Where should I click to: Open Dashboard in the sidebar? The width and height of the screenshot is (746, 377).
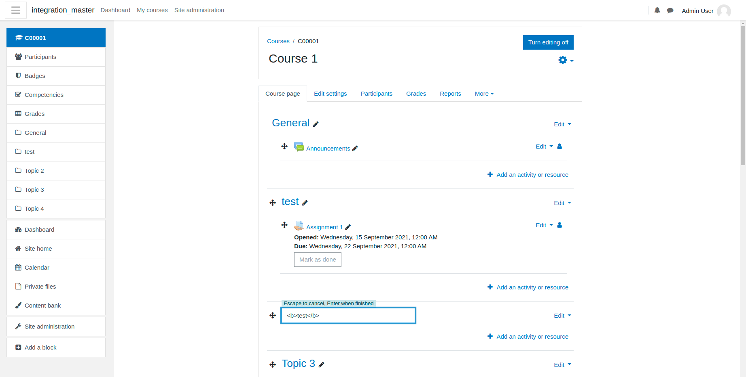pos(56,230)
